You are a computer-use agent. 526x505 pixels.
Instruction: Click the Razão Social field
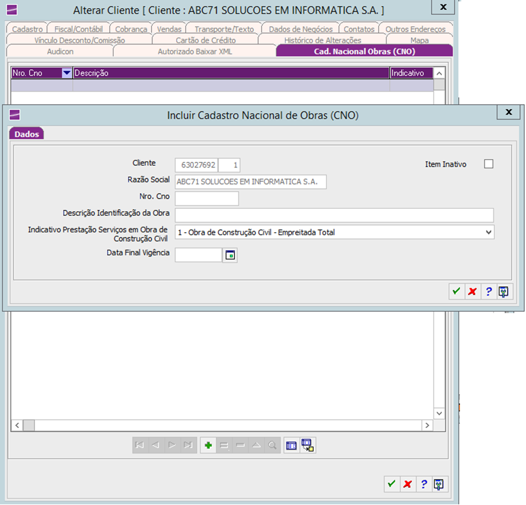[250, 182]
